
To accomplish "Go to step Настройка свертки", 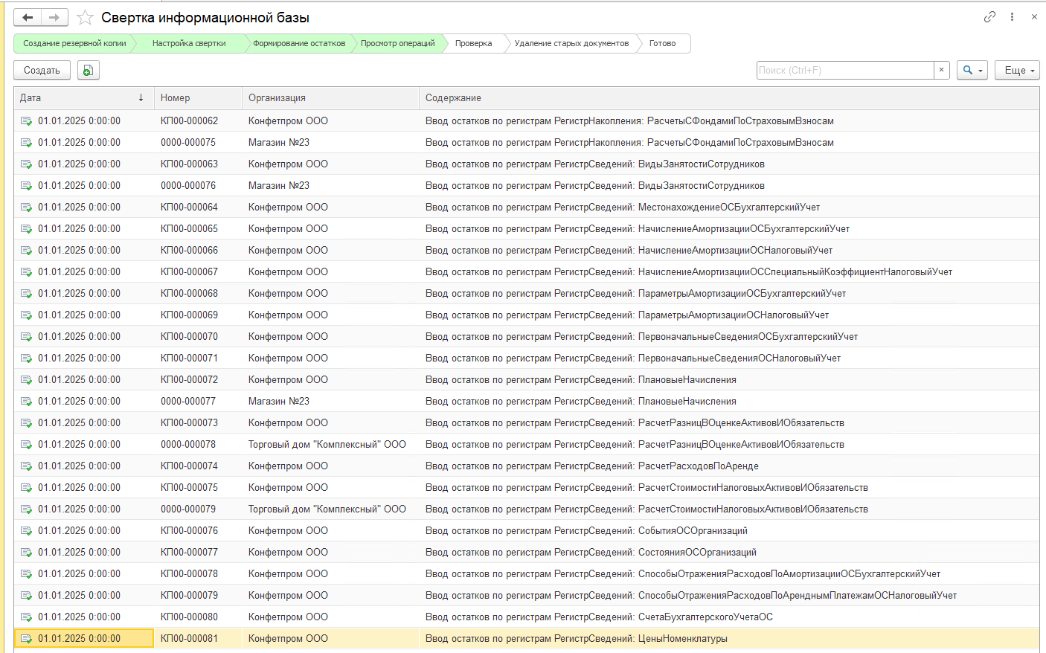I will pos(189,43).
